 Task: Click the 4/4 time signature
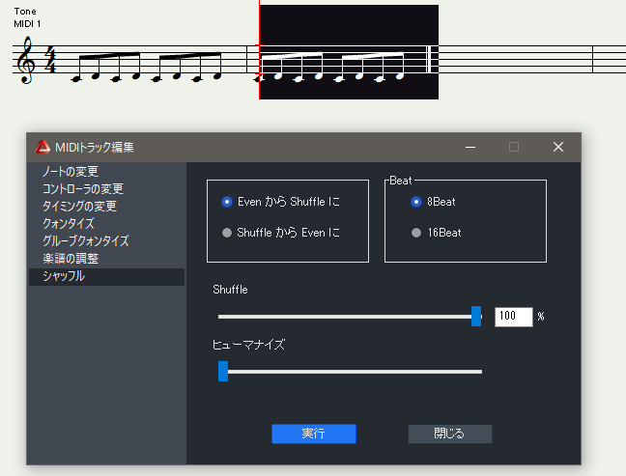pos(49,63)
